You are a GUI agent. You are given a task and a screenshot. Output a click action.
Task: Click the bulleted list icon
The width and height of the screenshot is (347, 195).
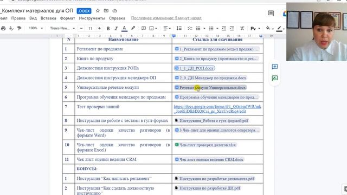tap(198, 28)
